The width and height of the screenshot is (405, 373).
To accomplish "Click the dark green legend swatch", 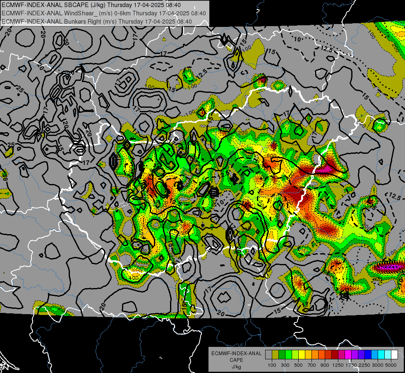I will point(282,355).
